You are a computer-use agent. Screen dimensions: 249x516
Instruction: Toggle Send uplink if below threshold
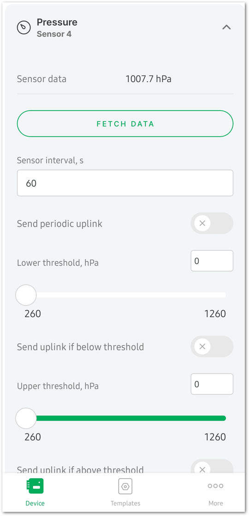tap(212, 346)
